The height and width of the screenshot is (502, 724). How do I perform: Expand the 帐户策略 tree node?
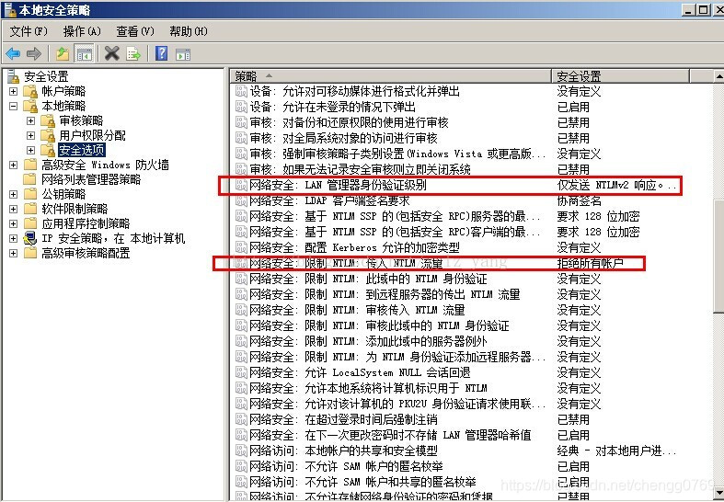[x=13, y=91]
